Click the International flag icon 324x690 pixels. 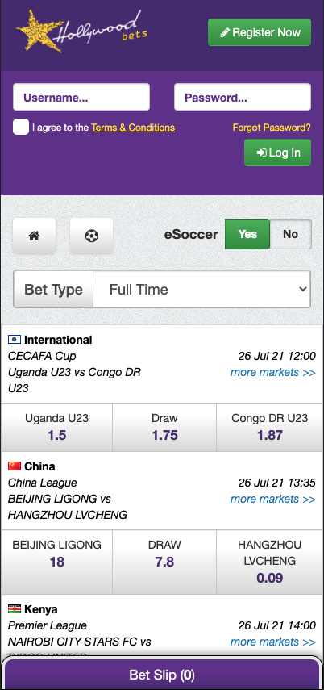[15, 339]
